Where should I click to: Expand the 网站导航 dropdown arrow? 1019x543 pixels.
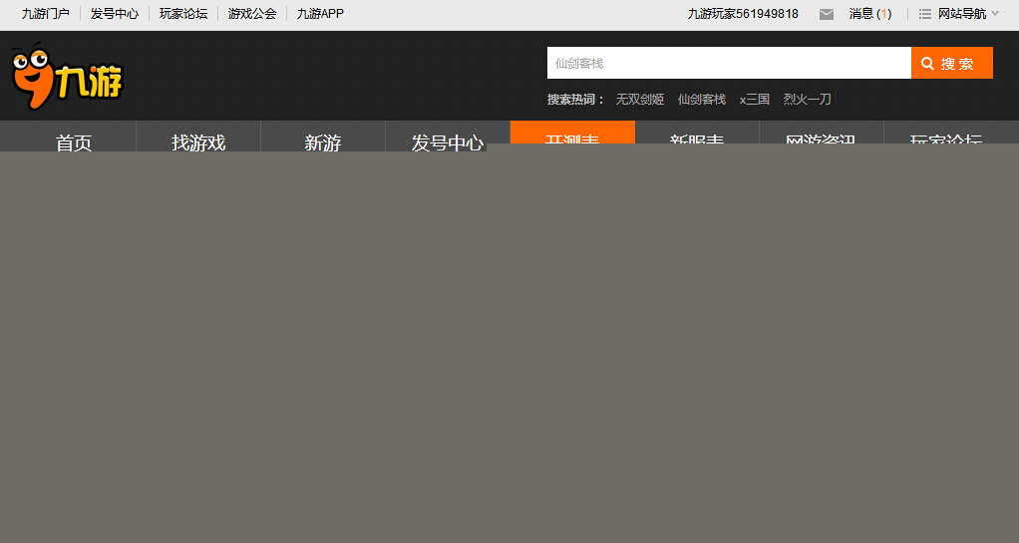(995, 14)
